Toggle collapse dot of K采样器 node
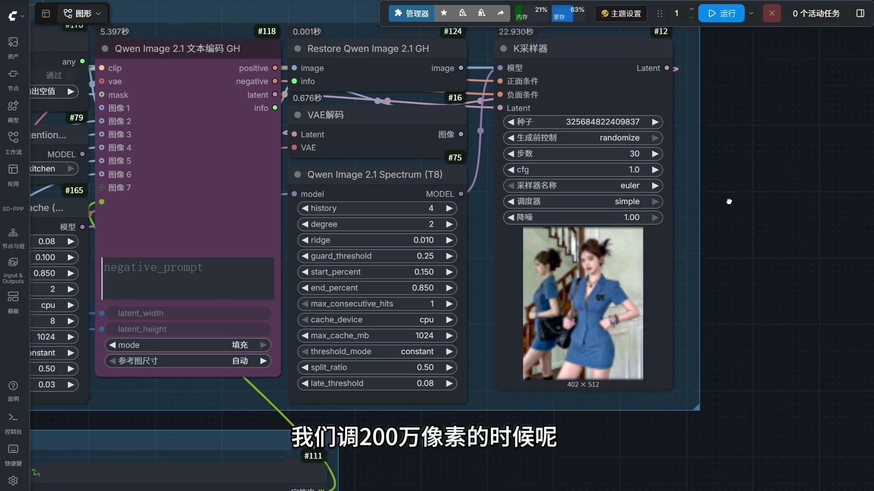Viewport: 874px width, 491px height. pyautogui.click(x=503, y=49)
